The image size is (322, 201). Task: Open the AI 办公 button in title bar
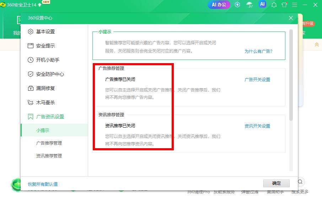point(219,5)
